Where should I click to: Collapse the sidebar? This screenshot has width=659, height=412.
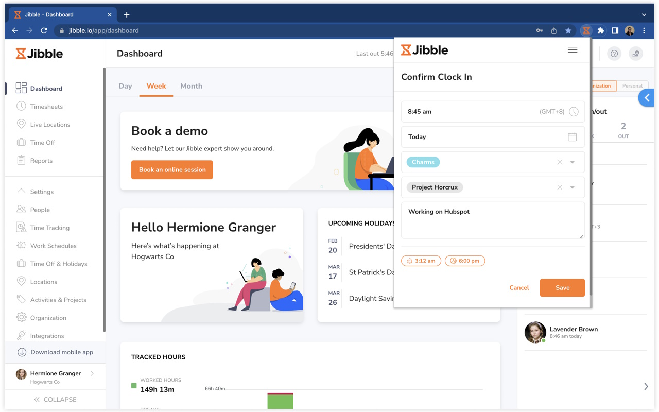pos(55,400)
